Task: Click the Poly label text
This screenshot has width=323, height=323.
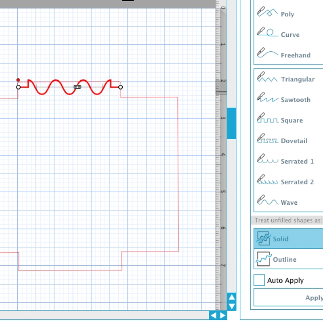Action: 287,14
